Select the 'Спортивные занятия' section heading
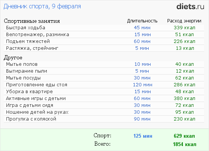209x151 pixels. pyautogui.click(x=32, y=21)
